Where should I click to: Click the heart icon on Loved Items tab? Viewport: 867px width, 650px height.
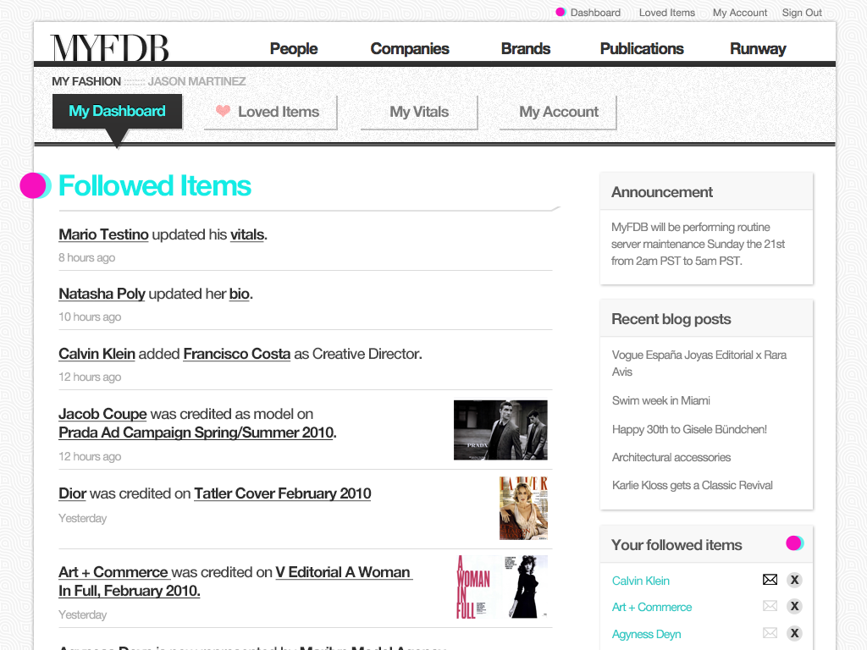[223, 111]
